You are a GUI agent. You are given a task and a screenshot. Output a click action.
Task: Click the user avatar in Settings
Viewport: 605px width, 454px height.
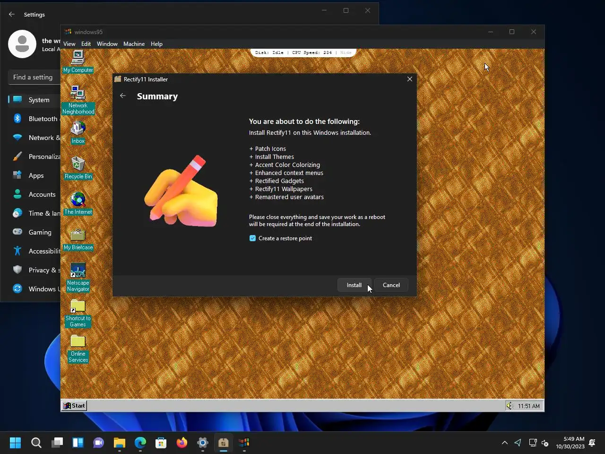click(22, 44)
